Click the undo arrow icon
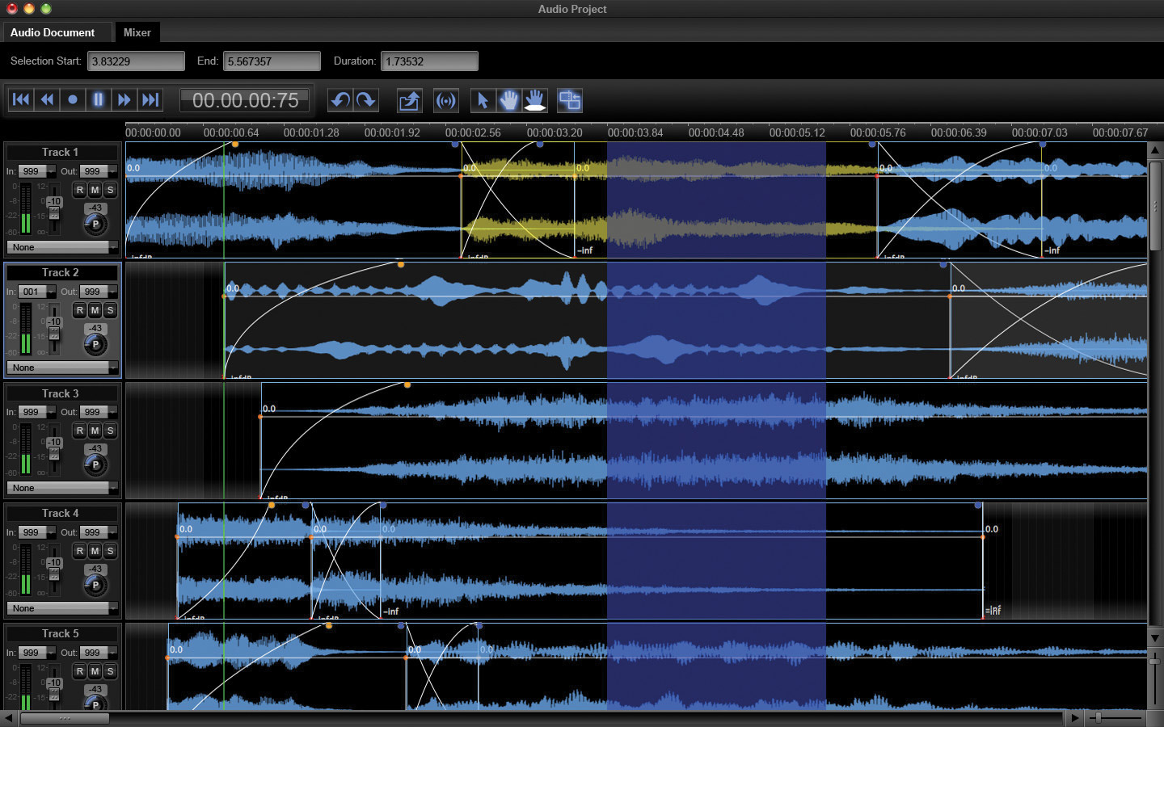The width and height of the screenshot is (1164, 811). point(340,100)
